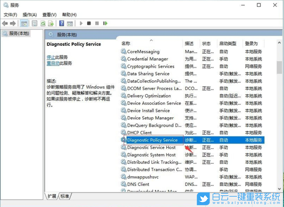
Task: Click the show/hide action pane icon
Action: click(70, 23)
